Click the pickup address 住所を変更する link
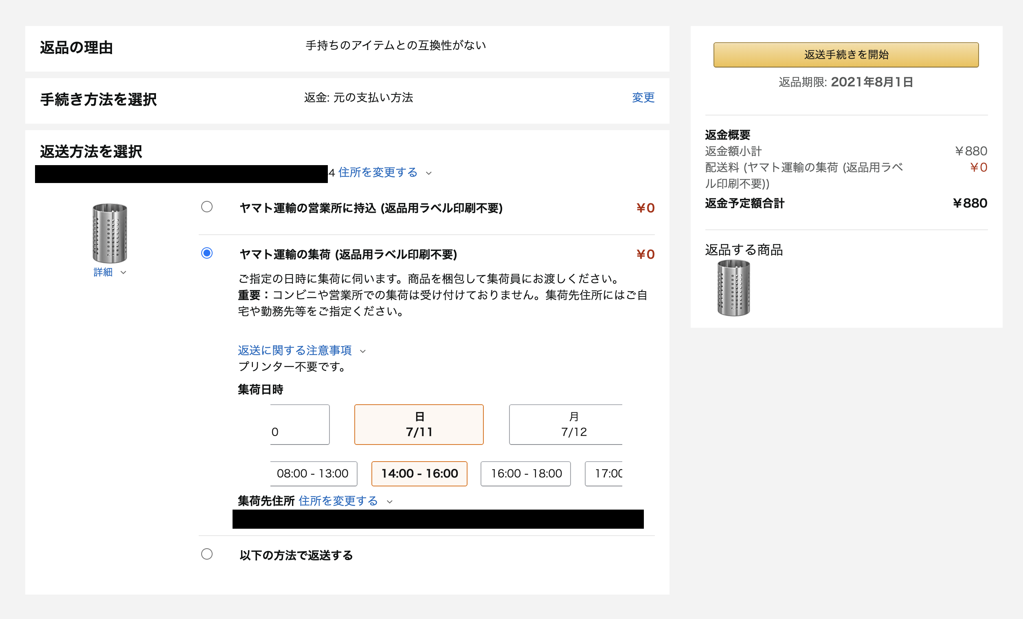This screenshot has height=619, width=1023. coord(338,501)
